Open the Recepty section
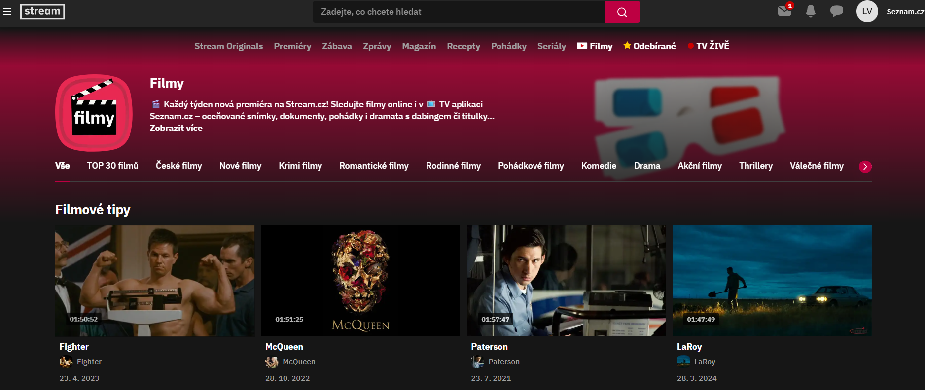The width and height of the screenshot is (925, 390). (463, 46)
